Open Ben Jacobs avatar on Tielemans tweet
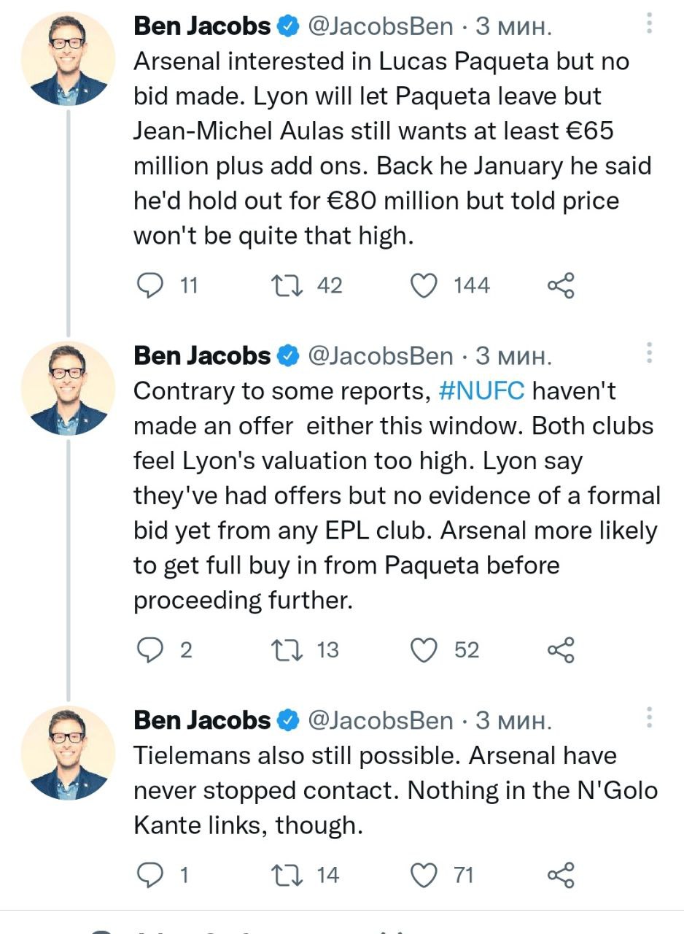Viewport: 684px width, 934px height. pyautogui.click(x=68, y=752)
